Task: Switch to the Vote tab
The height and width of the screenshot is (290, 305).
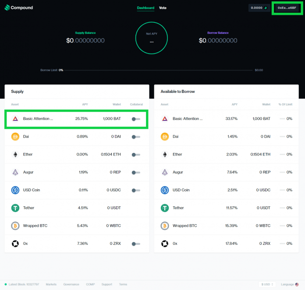Action: [x=163, y=8]
